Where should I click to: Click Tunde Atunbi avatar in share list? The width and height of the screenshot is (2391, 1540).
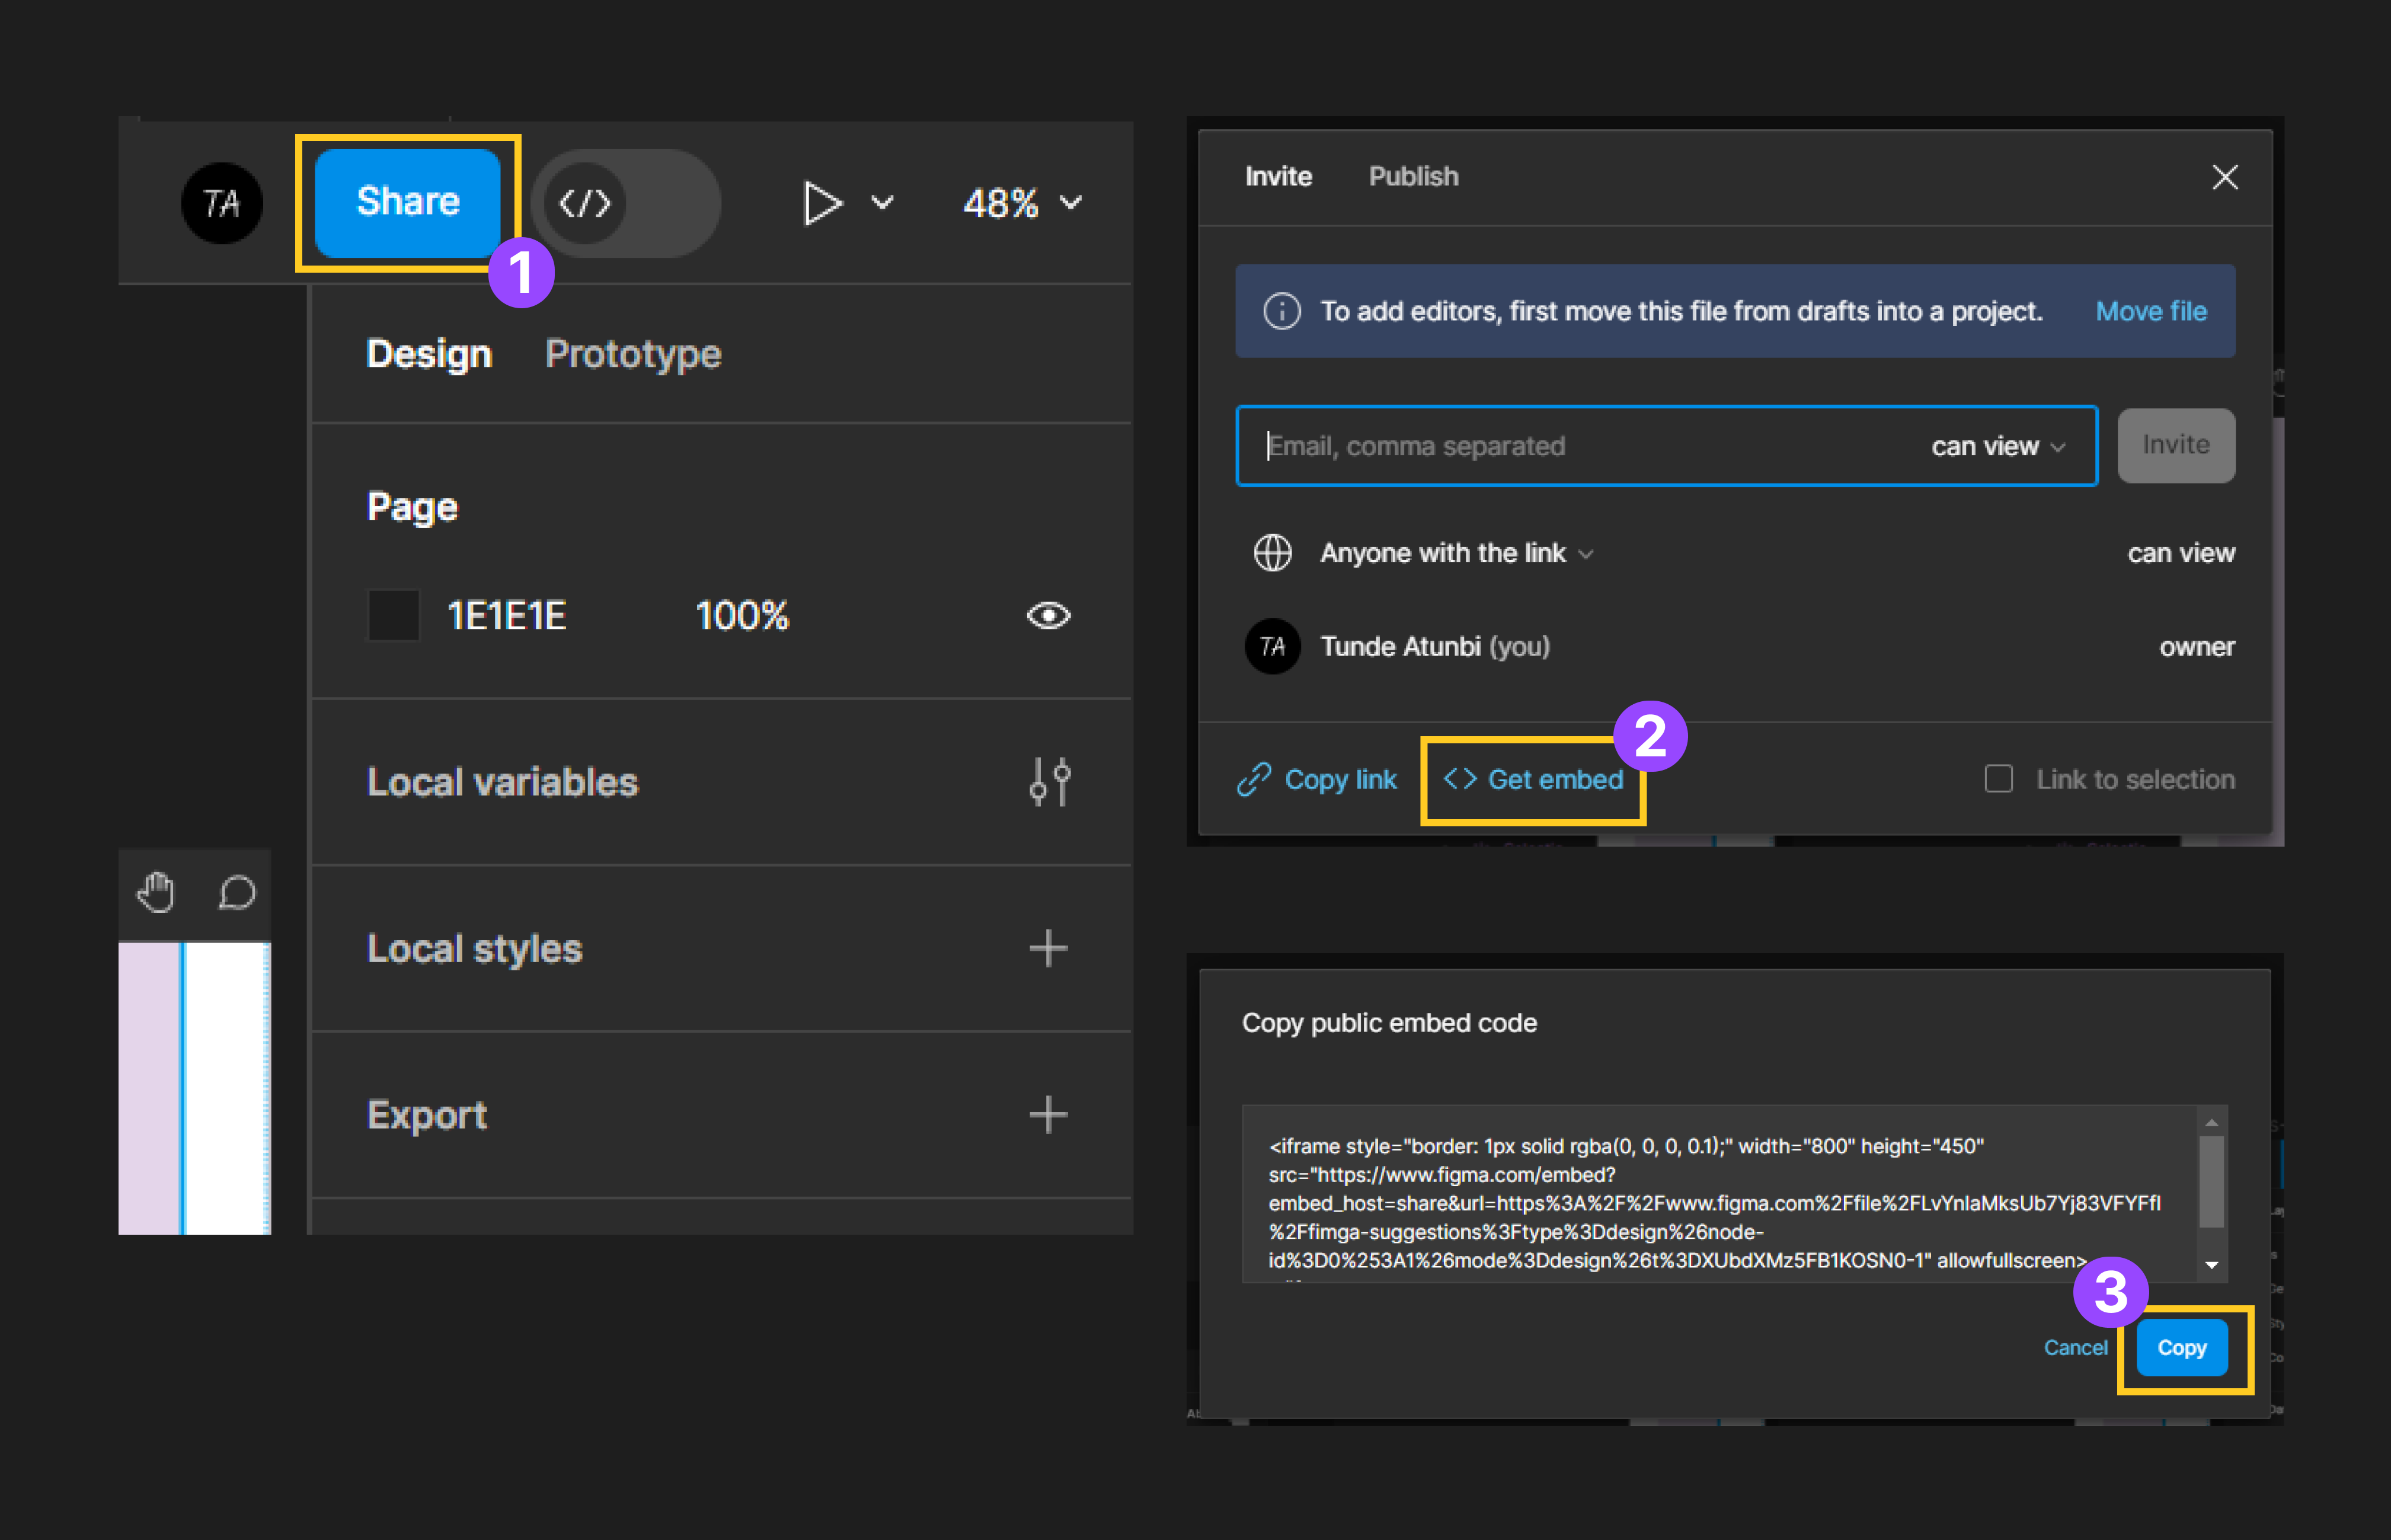pos(1273,646)
